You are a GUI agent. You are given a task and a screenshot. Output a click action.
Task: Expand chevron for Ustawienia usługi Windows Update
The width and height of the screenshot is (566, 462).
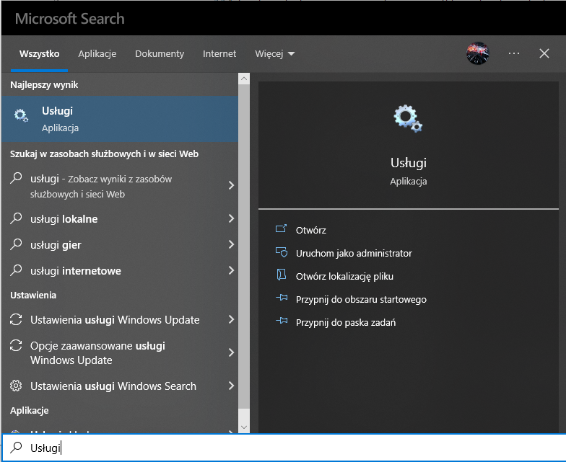click(x=231, y=319)
